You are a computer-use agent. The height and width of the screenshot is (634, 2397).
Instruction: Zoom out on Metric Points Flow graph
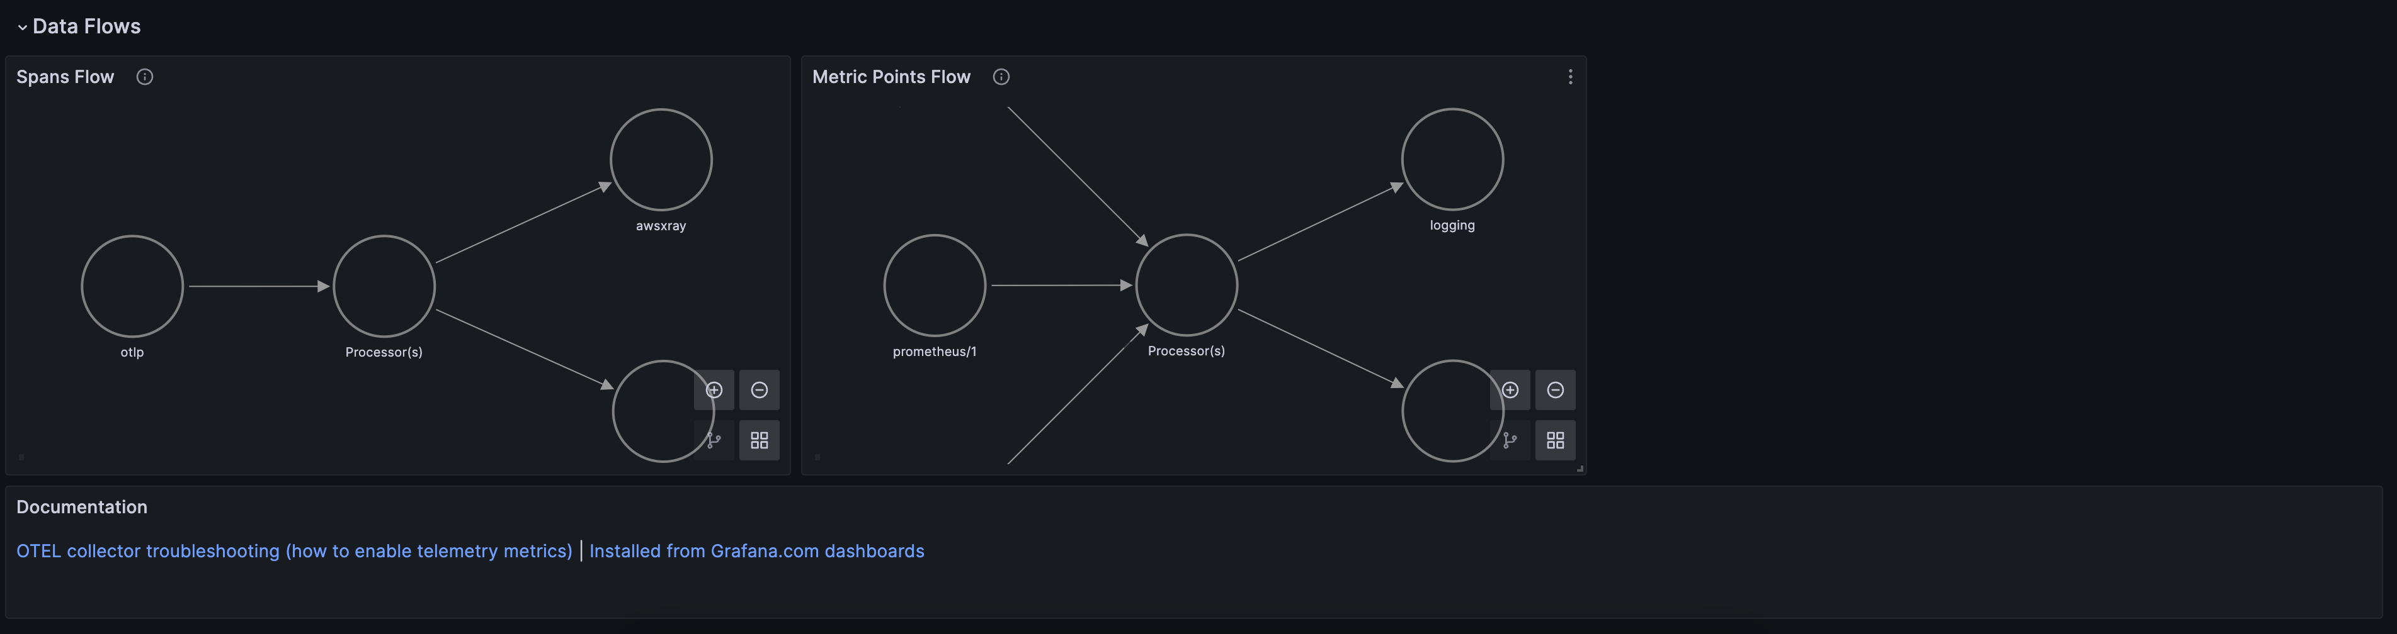point(1556,391)
